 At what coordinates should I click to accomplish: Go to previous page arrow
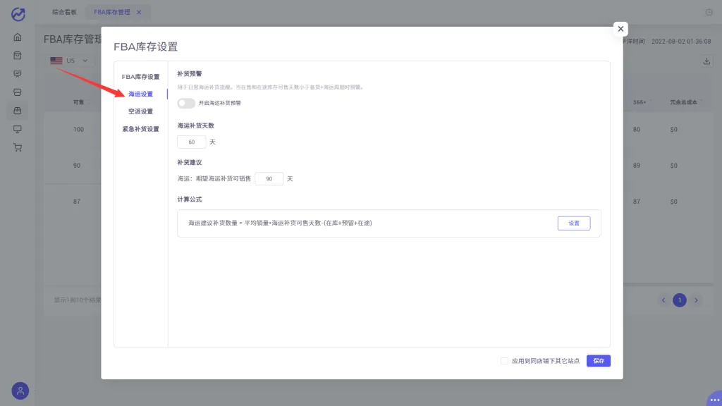pos(663,300)
